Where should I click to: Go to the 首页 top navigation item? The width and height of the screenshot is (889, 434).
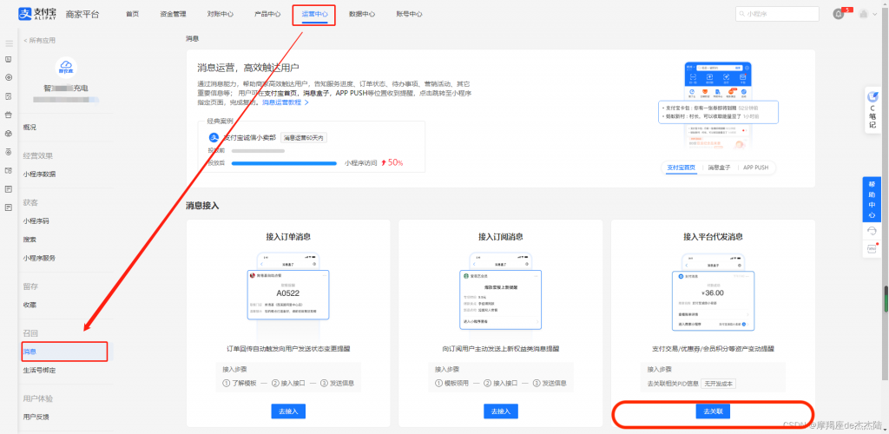click(132, 14)
